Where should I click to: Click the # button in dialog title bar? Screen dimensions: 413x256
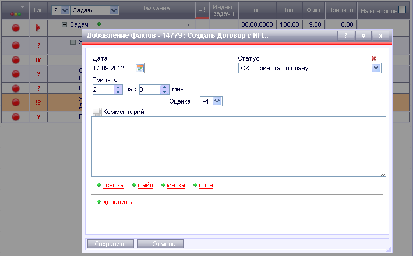[x=363, y=35]
